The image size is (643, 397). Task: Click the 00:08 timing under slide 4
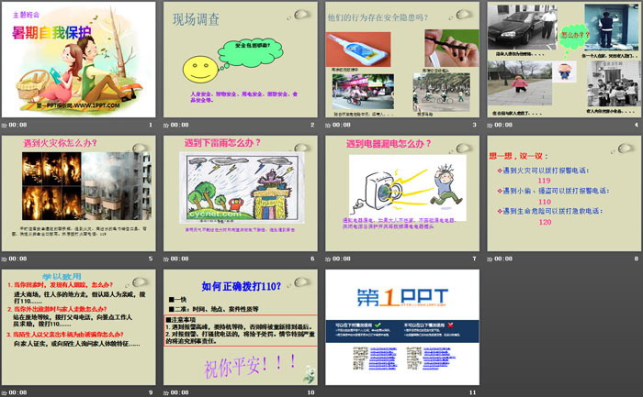click(x=503, y=125)
